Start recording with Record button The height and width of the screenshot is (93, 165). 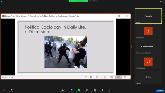point(87,90)
